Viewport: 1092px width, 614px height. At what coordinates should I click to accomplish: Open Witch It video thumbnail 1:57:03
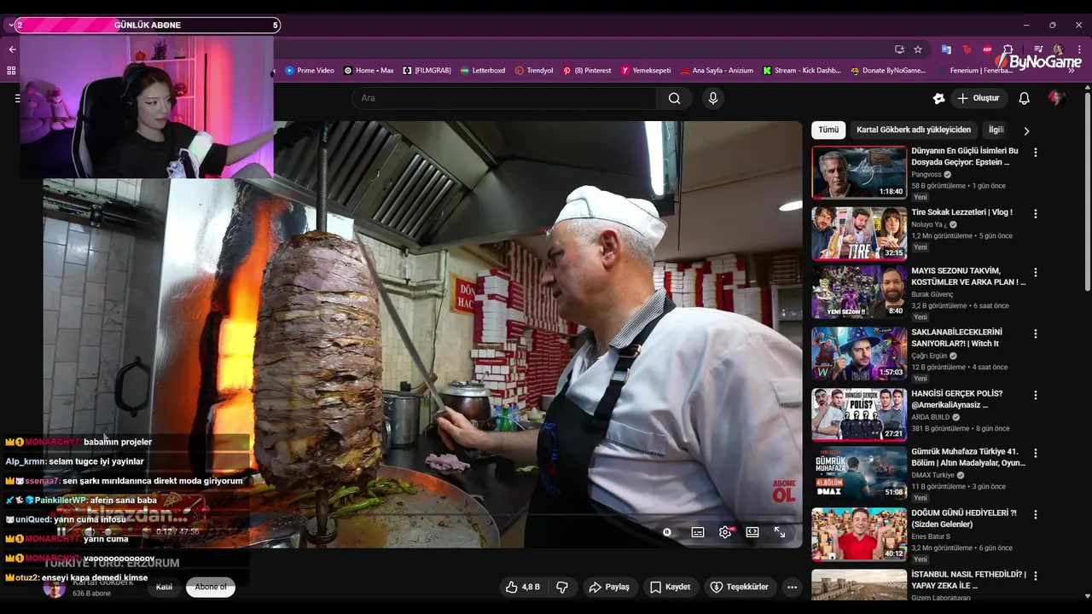859,353
